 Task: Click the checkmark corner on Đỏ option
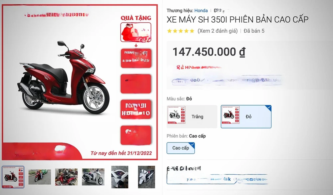point(269,107)
